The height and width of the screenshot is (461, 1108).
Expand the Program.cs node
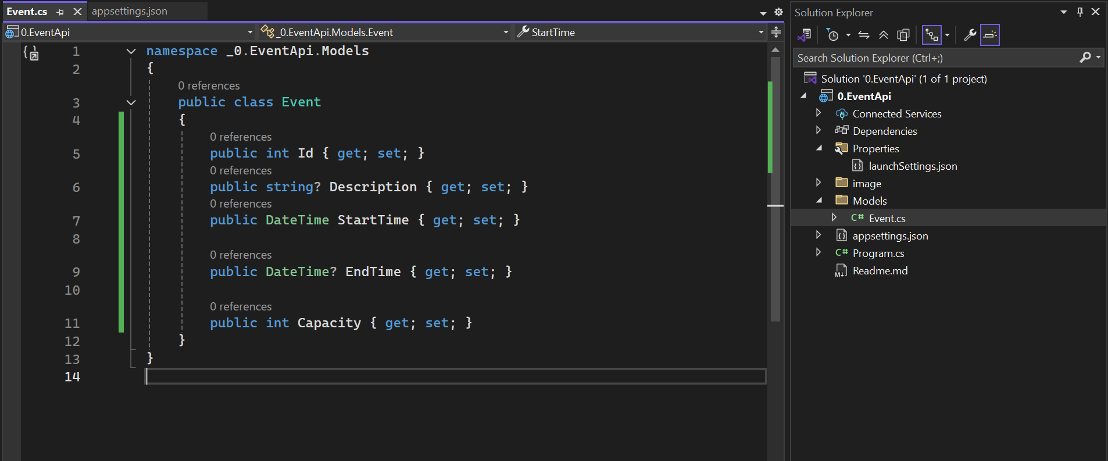(x=819, y=253)
